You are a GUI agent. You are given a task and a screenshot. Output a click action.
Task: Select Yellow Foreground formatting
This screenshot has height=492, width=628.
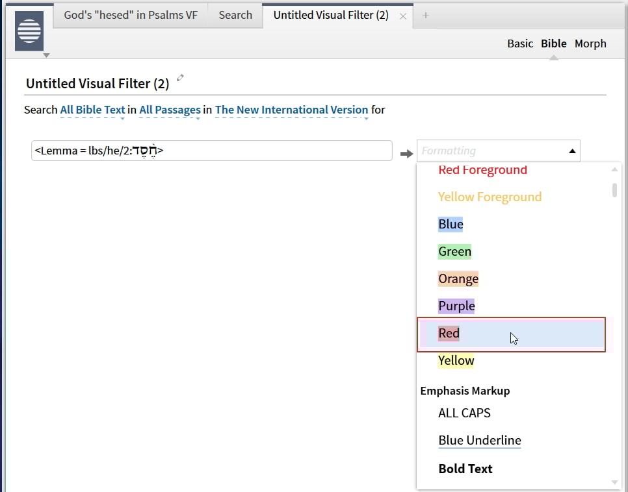click(x=490, y=197)
